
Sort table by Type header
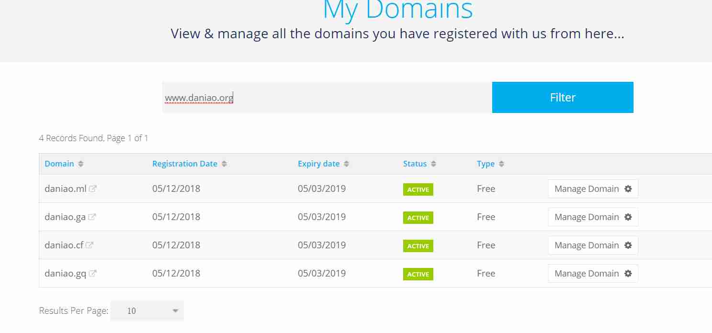pos(486,164)
